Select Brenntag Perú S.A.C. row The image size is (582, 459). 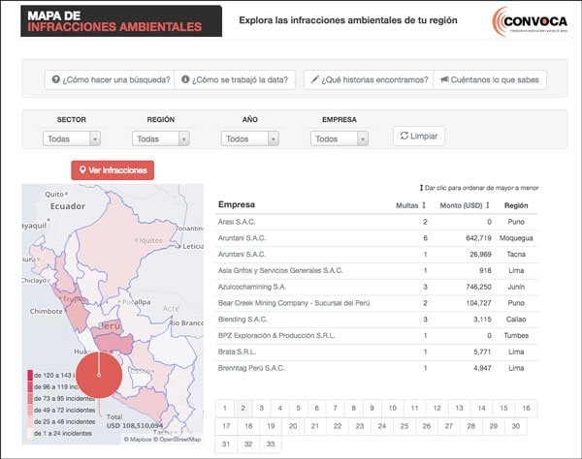(x=376, y=368)
